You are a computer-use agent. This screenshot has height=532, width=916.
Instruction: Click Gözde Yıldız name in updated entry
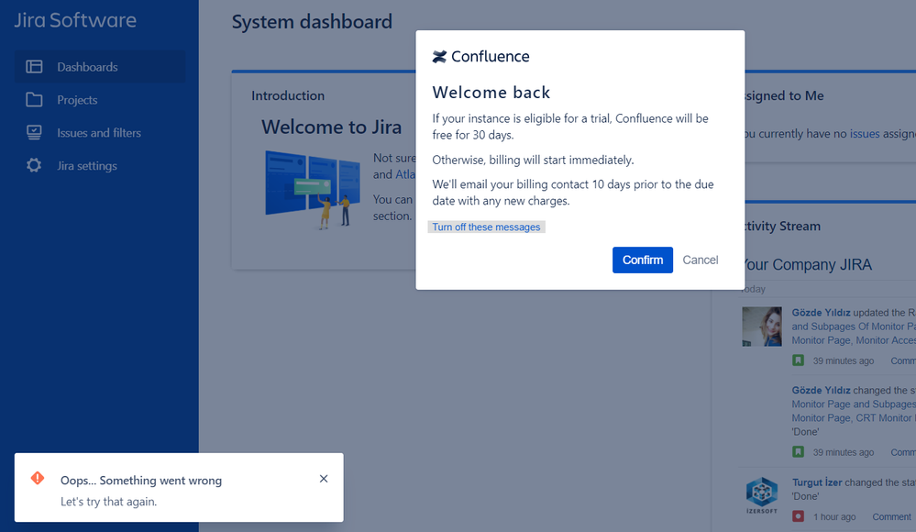(821, 313)
